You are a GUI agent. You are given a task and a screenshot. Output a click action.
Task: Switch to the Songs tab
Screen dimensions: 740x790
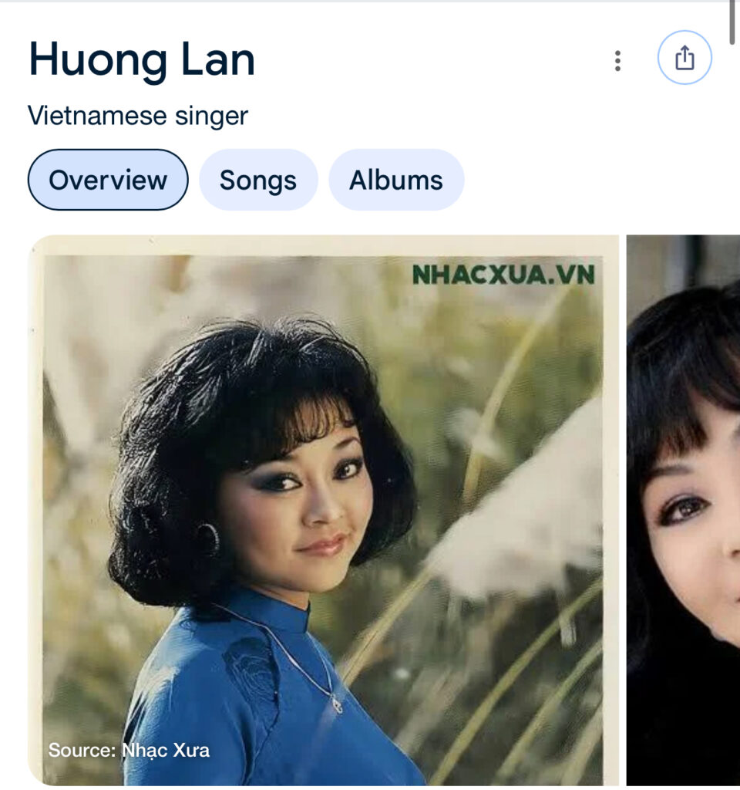pyautogui.click(x=258, y=180)
